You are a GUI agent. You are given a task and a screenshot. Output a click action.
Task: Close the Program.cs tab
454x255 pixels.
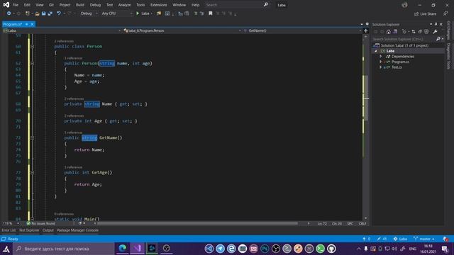[x=32, y=24]
